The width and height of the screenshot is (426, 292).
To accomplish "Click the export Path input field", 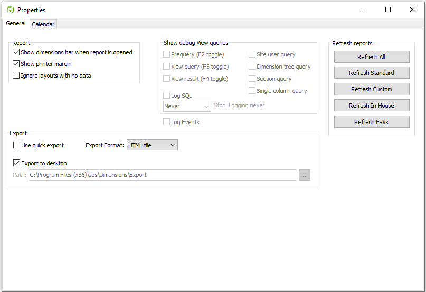I will [162, 175].
